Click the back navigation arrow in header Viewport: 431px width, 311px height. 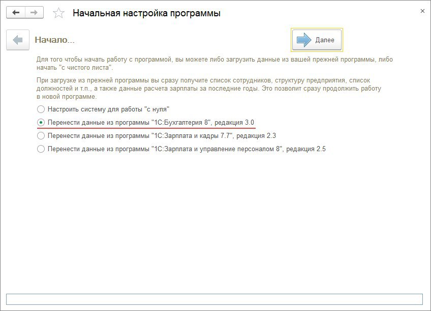coord(16,13)
